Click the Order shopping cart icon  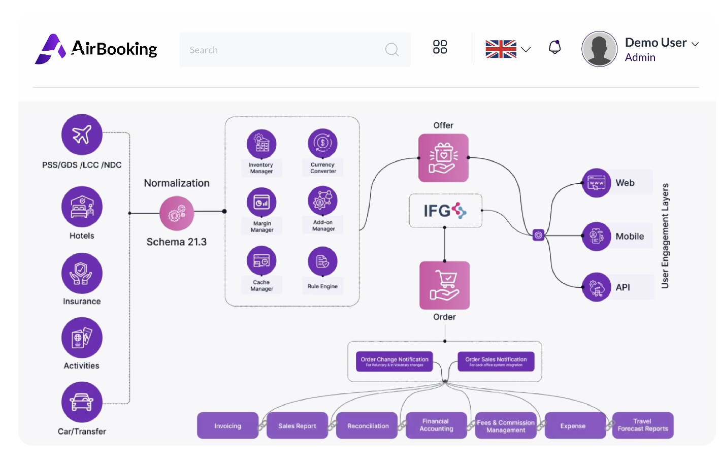(x=444, y=285)
